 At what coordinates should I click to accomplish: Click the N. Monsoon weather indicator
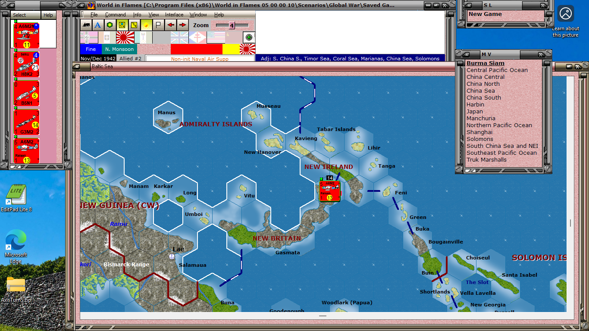coord(119,49)
